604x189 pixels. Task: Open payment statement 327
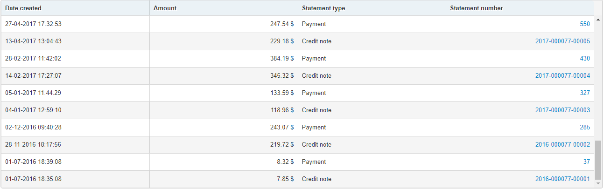[x=584, y=93]
